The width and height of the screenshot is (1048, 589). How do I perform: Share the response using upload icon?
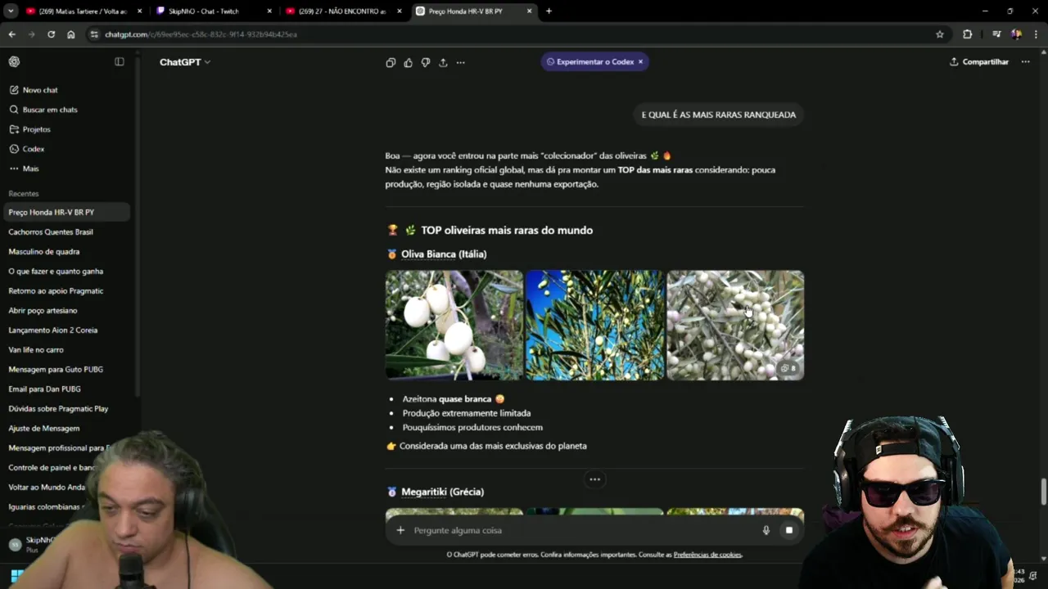[443, 62]
